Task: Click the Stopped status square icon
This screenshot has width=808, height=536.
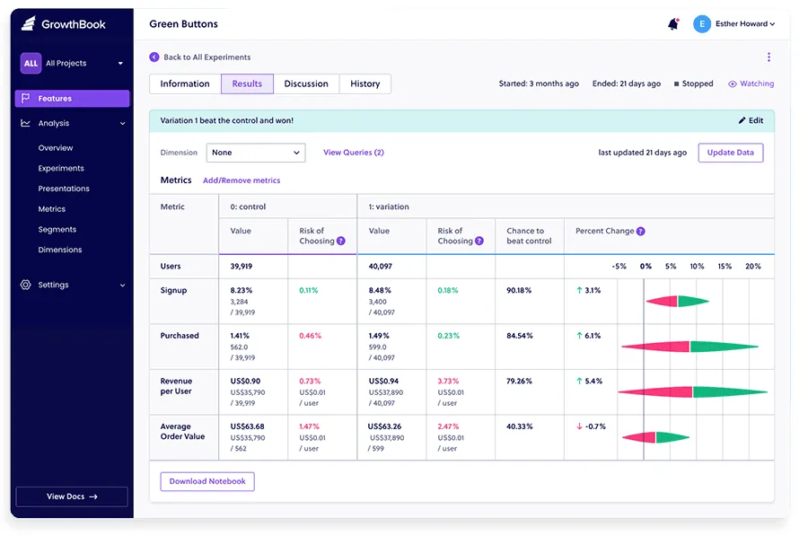Action: (677, 84)
